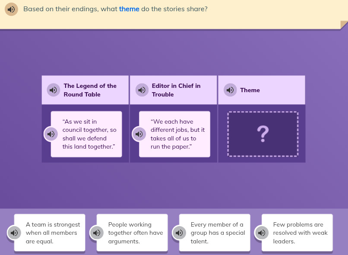Image resolution: width=348 pixels, height=255 pixels.
Task: Click the 'The Legend of the Round Table' header
Action: click(x=90, y=90)
